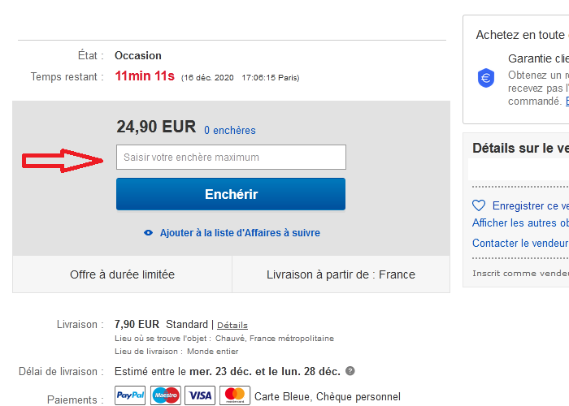The image size is (569, 406).
Task: Click the Livraison à partir de France cell
Action: 341,274
